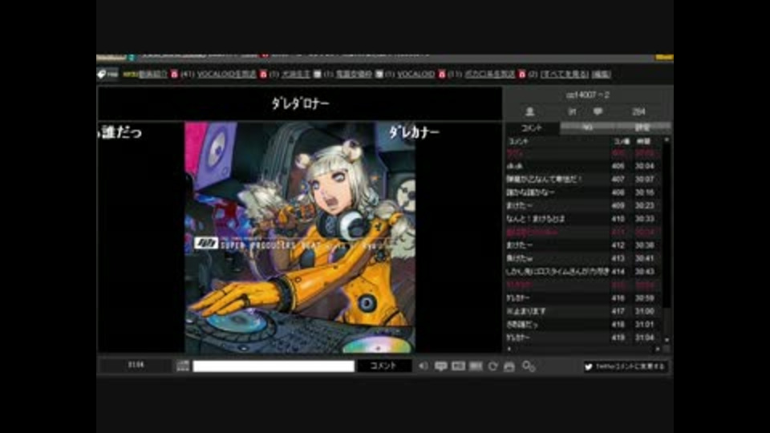
Task: Switch to the rightmost comment panel tab
Action: point(642,127)
